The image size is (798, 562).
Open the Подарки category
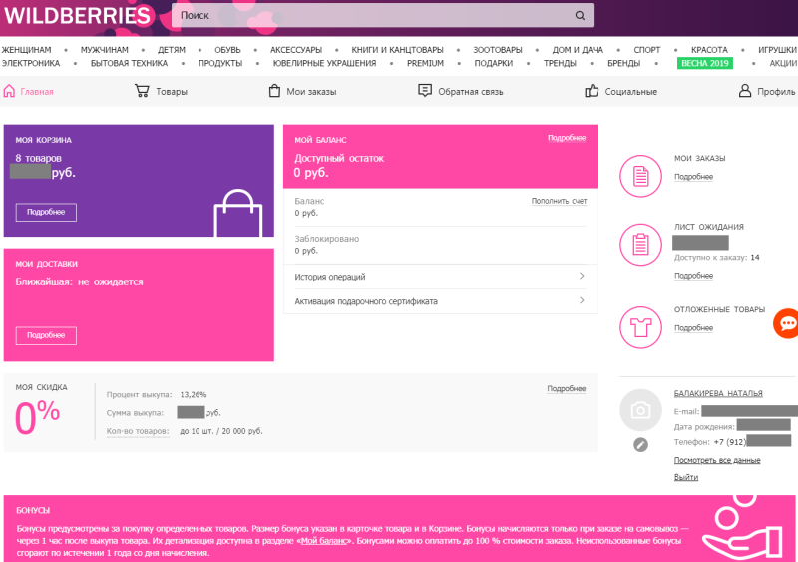coord(494,63)
